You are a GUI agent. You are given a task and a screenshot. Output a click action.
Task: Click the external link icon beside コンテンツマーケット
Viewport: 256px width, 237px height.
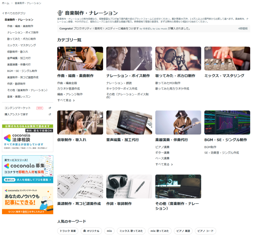50,108
